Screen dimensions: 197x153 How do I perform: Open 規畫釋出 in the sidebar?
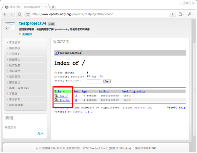pyautogui.click(x=14, y=59)
